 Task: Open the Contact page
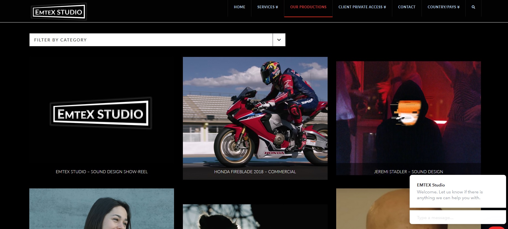(407, 7)
